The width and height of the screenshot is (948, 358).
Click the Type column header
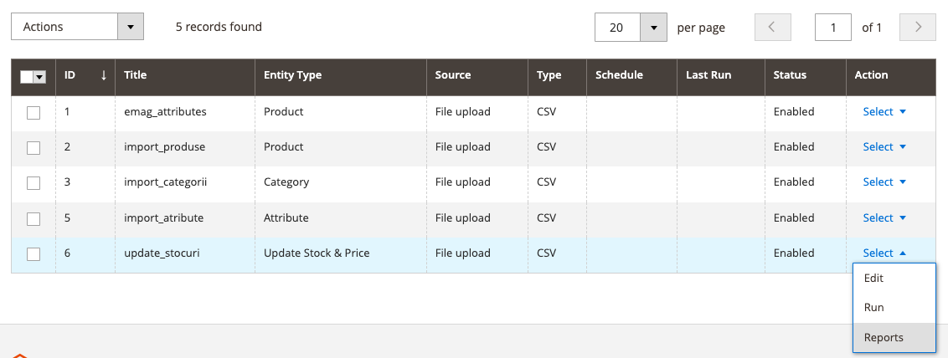557,75
